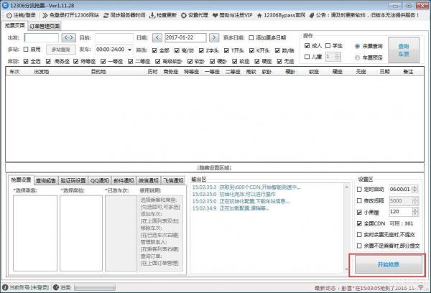Collapse settings via 隐藏设置区域 bar

(214, 167)
